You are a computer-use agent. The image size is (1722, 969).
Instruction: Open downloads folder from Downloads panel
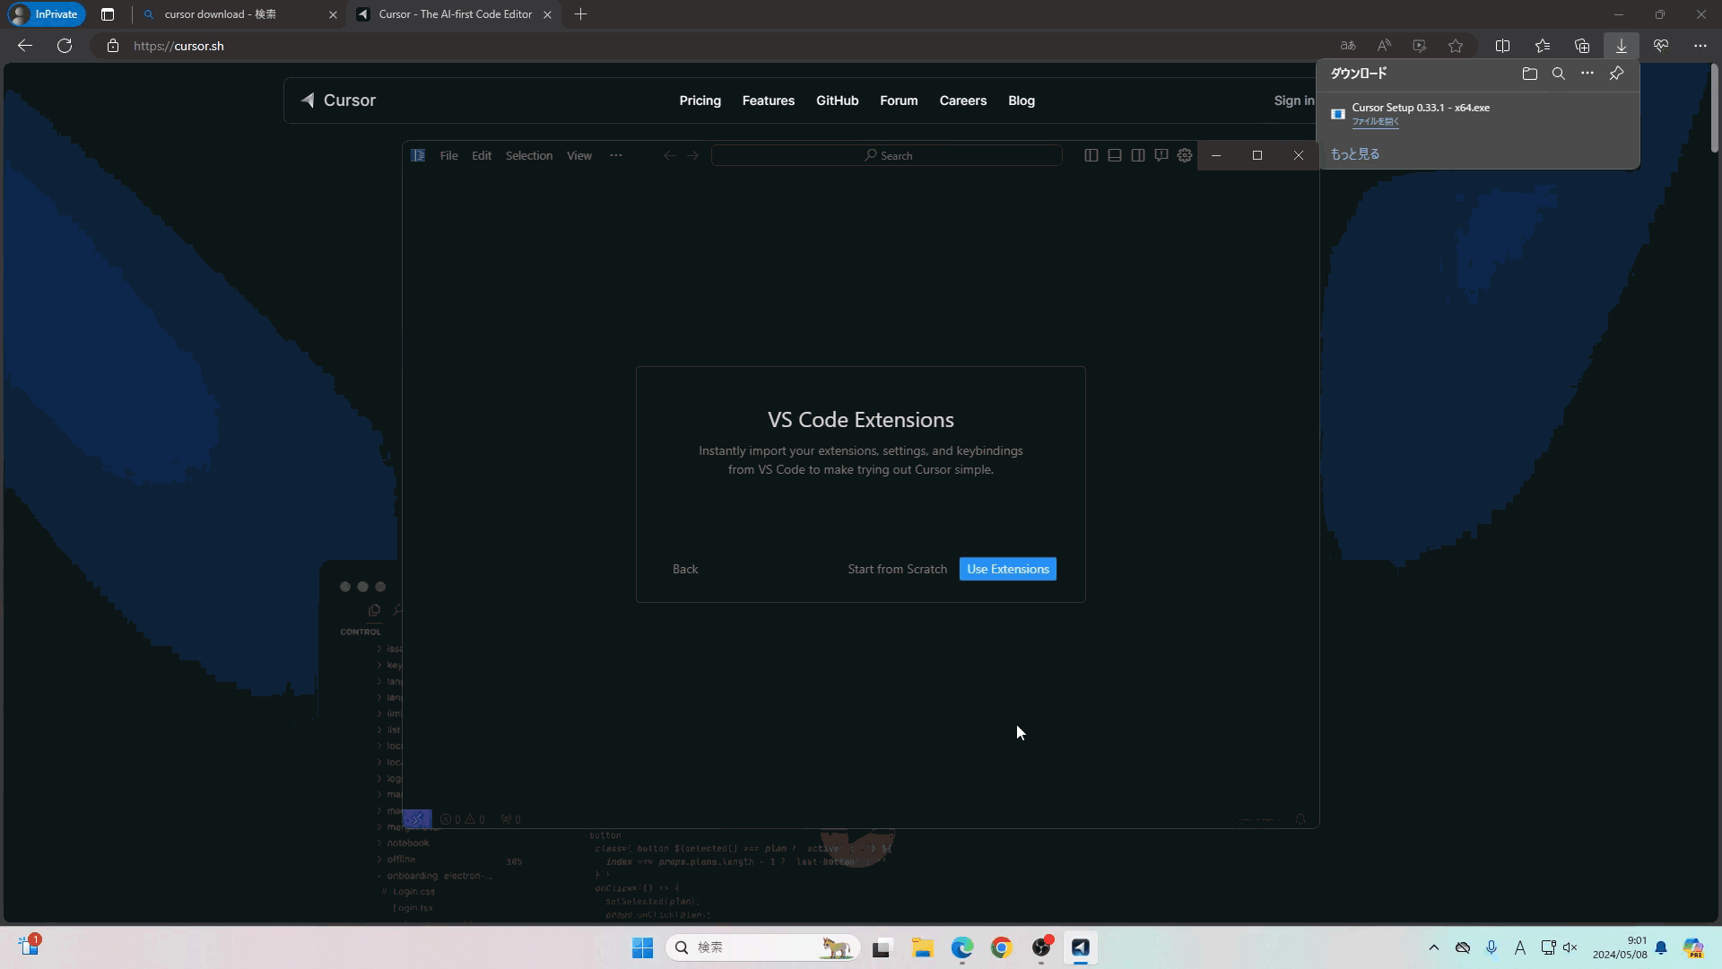[x=1529, y=74]
